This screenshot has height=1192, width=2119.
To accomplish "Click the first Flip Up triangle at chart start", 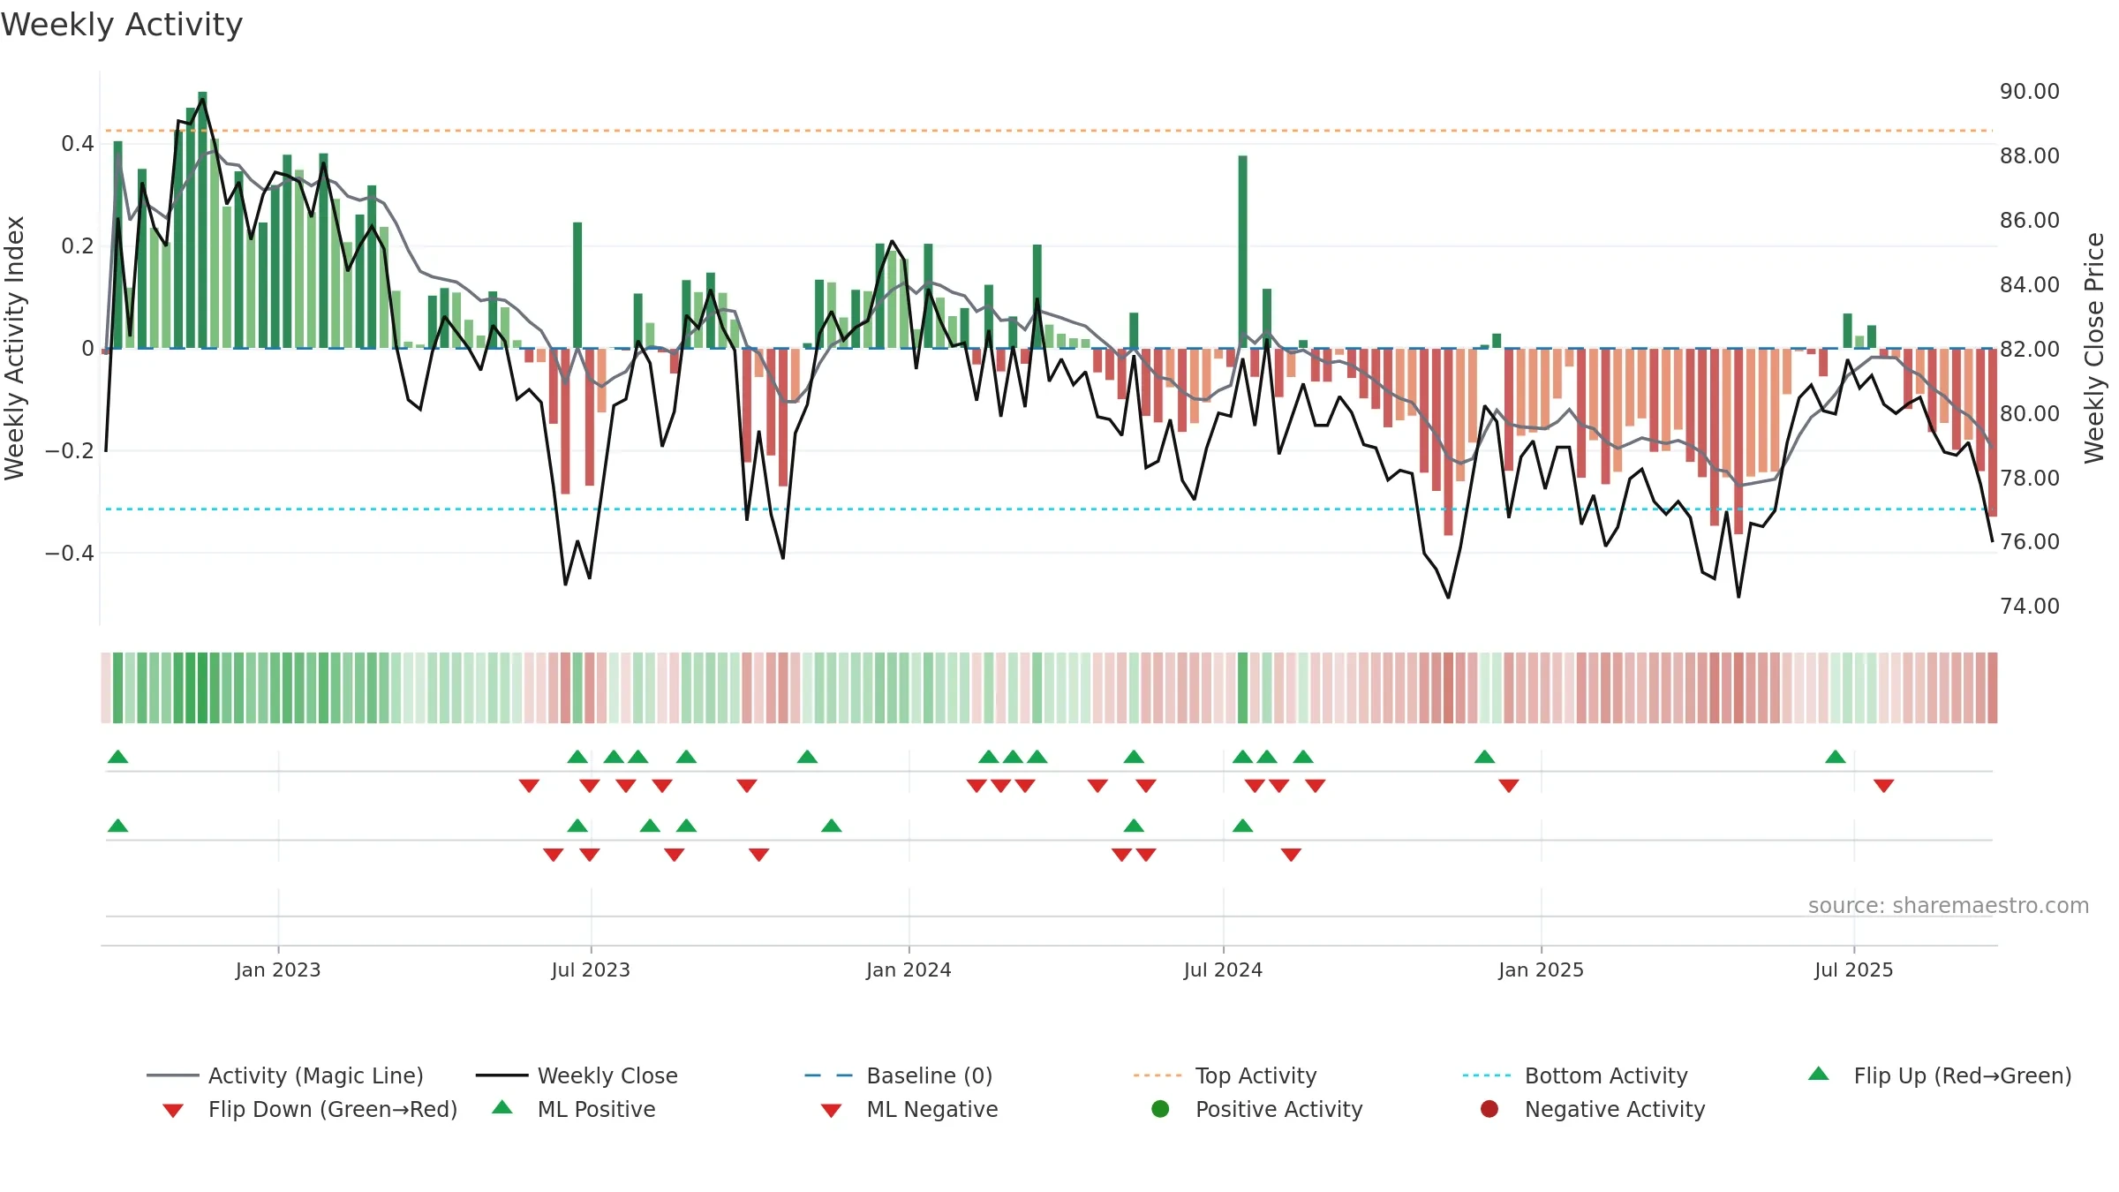I will point(117,757).
